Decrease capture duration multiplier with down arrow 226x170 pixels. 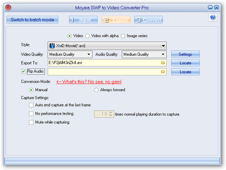[x=111, y=116]
